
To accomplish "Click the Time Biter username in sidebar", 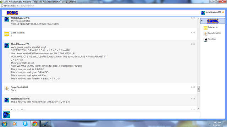I will 212,39.
